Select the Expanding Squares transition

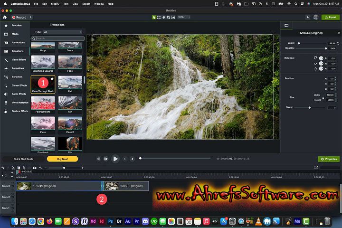pyautogui.click(x=43, y=64)
